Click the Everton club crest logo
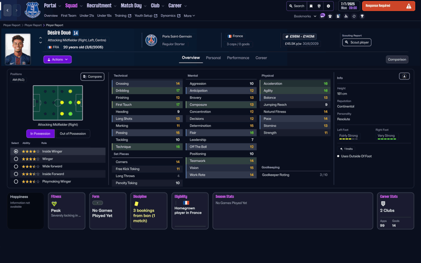The height and width of the screenshot is (263, 421). 32,9
